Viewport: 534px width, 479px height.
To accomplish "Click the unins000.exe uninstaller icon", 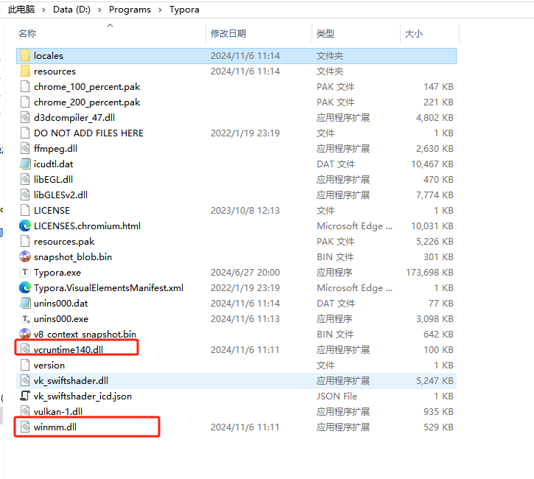I will tap(25, 319).
